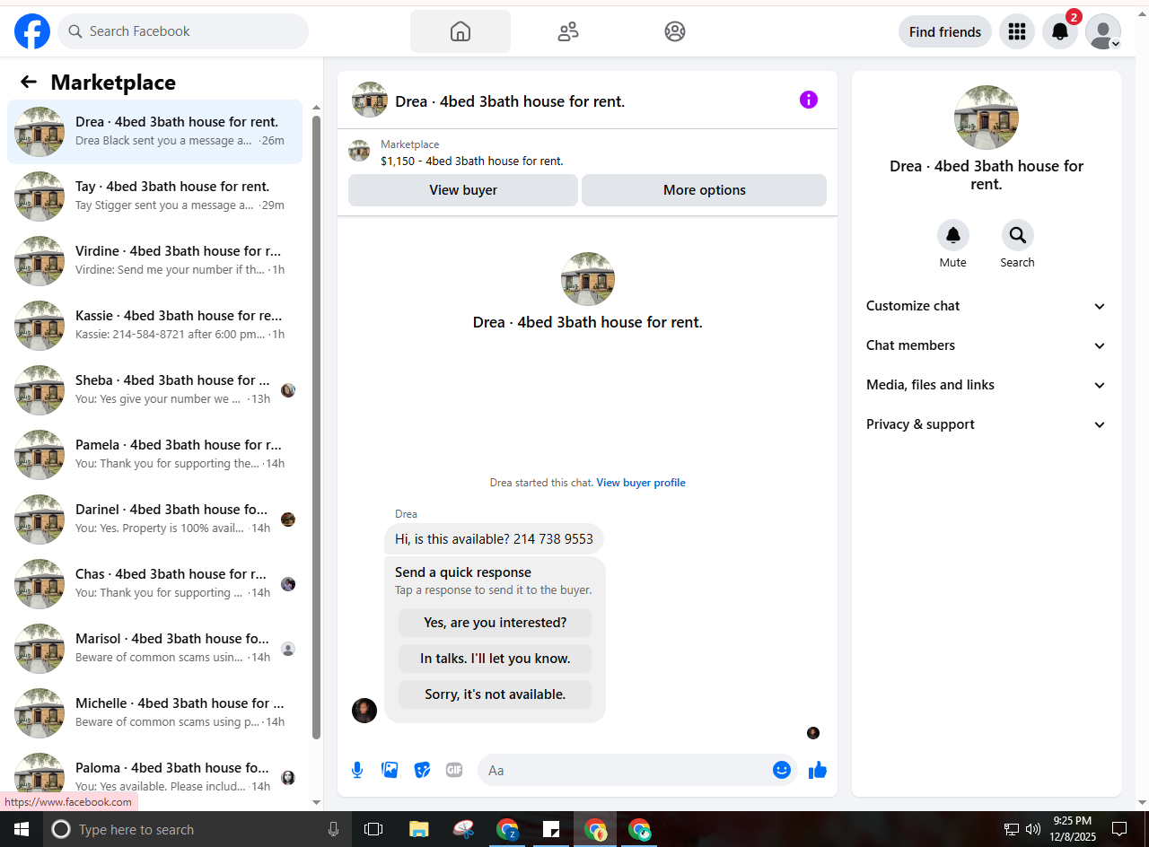Choose a sticker with the sticker icon
The image size is (1149, 847).
click(x=422, y=770)
